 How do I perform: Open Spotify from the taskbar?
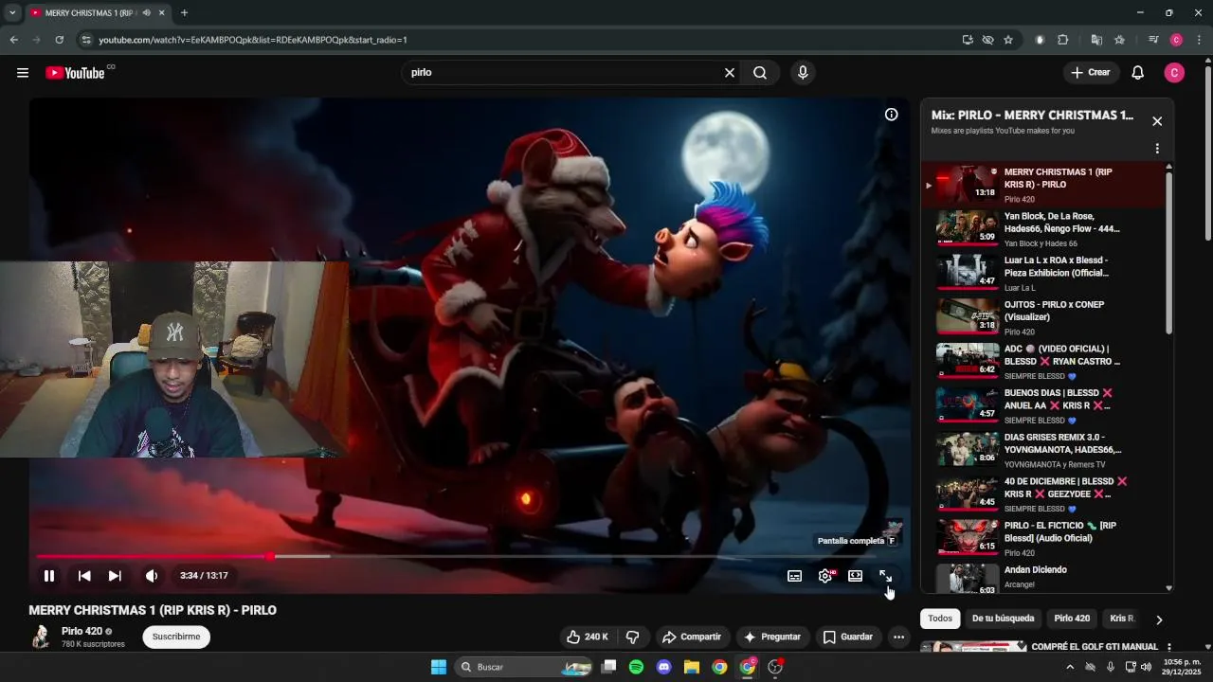636,667
